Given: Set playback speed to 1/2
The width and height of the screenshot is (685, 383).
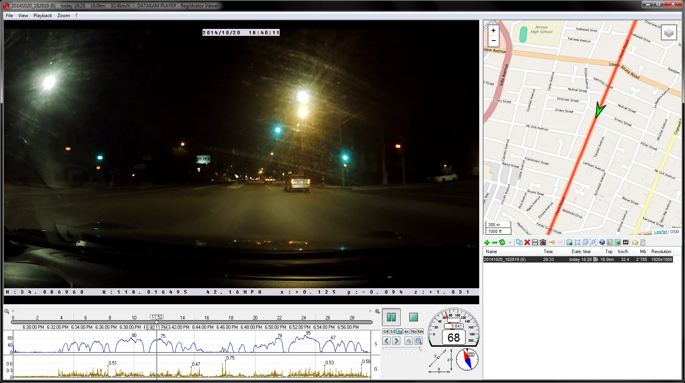Looking at the screenshot, I should 392,332.
